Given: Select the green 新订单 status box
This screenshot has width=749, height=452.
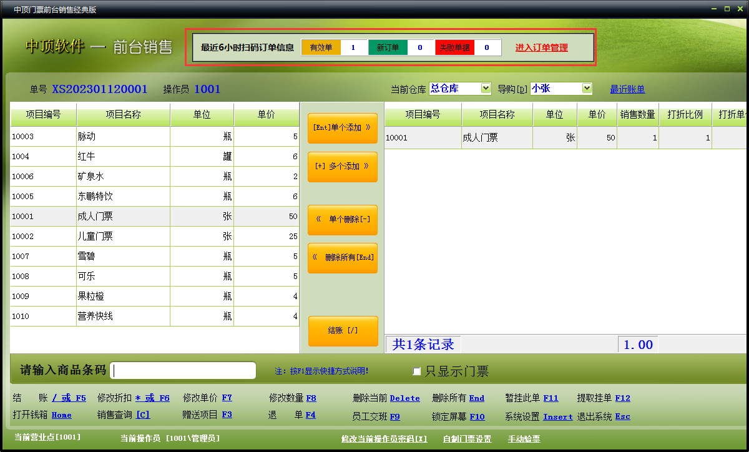Looking at the screenshot, I should pos(388,47).
